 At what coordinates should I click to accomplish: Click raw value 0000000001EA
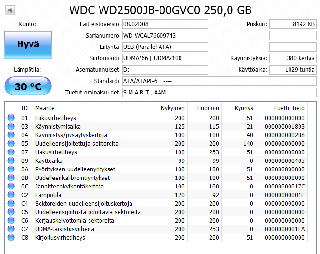pos(285,229)
